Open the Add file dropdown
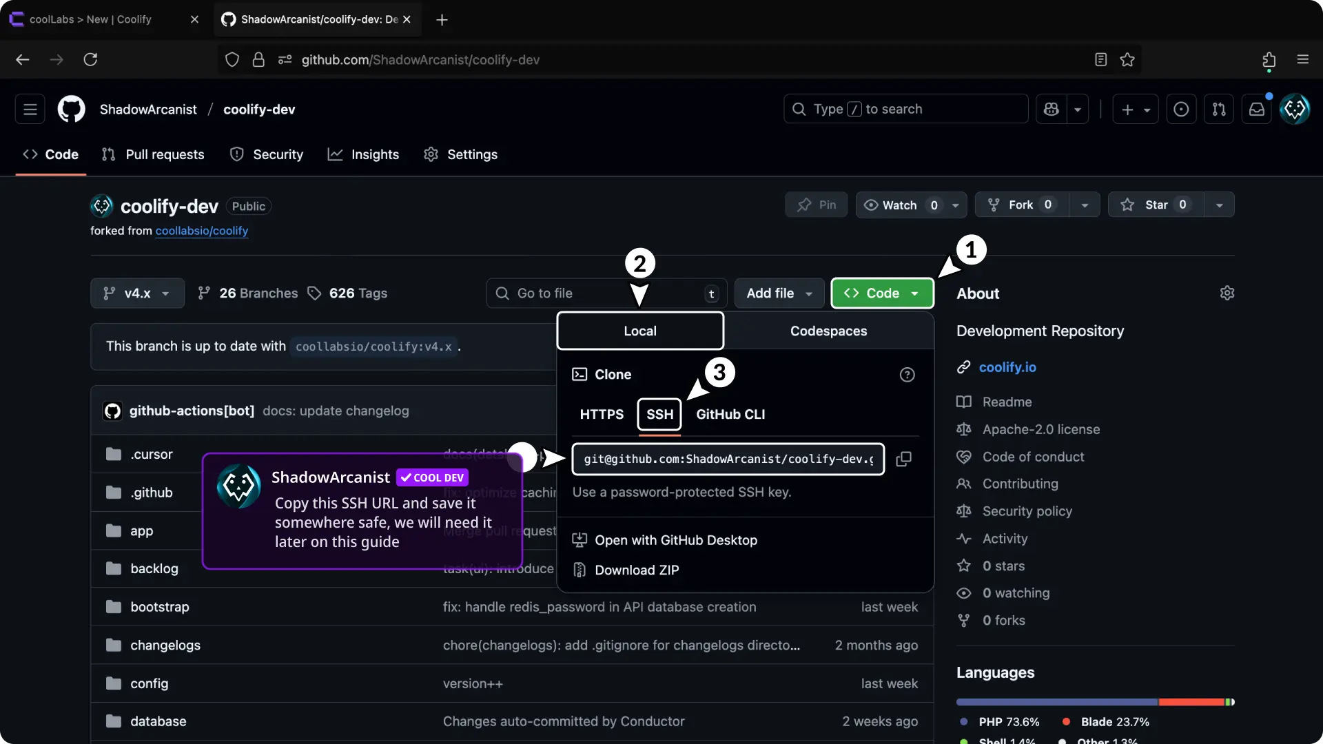 (779, 293)
